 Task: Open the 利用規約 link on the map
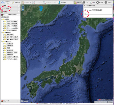coord(110,102)
